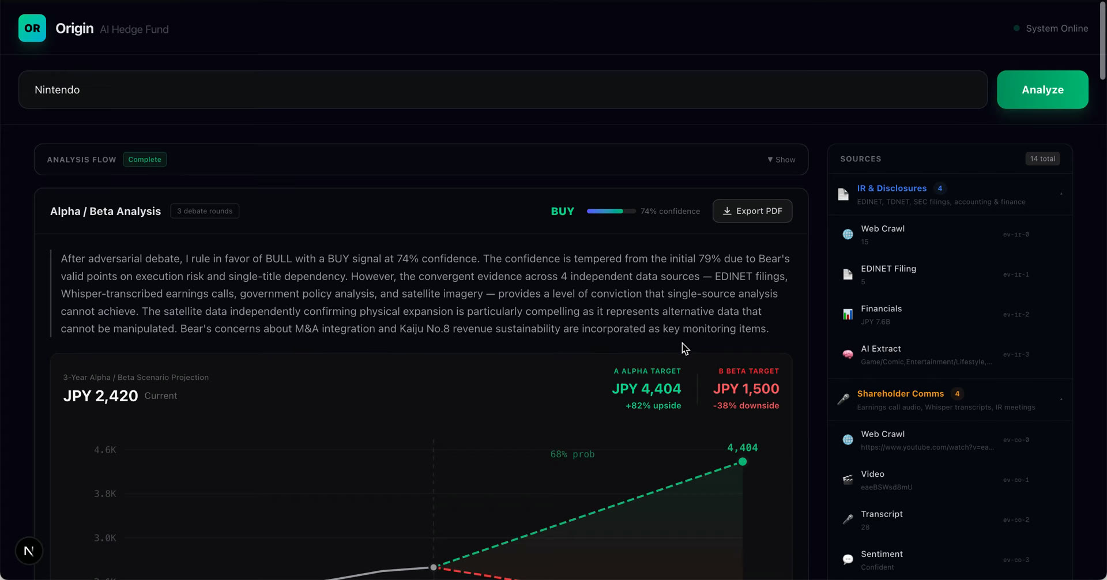
Task: Select the Transcript source row
Action: tap(950, 519)
